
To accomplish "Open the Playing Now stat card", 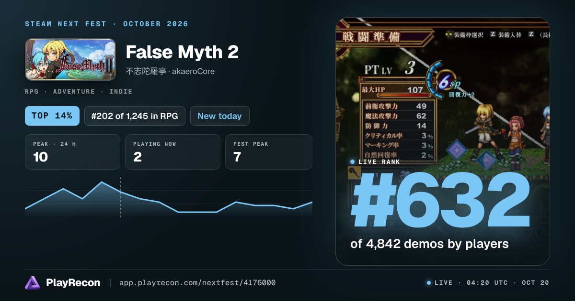I will point(172,152).
